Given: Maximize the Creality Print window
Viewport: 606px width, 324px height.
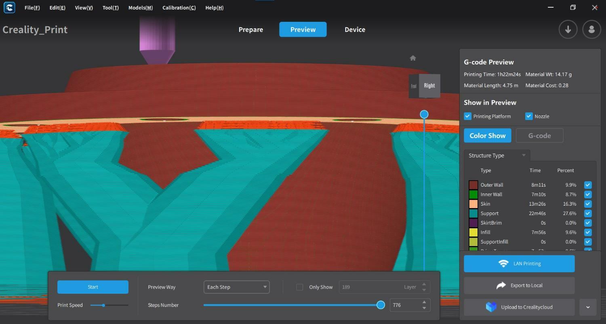Looking at the screenshot, I should click(x=573, y=7).
